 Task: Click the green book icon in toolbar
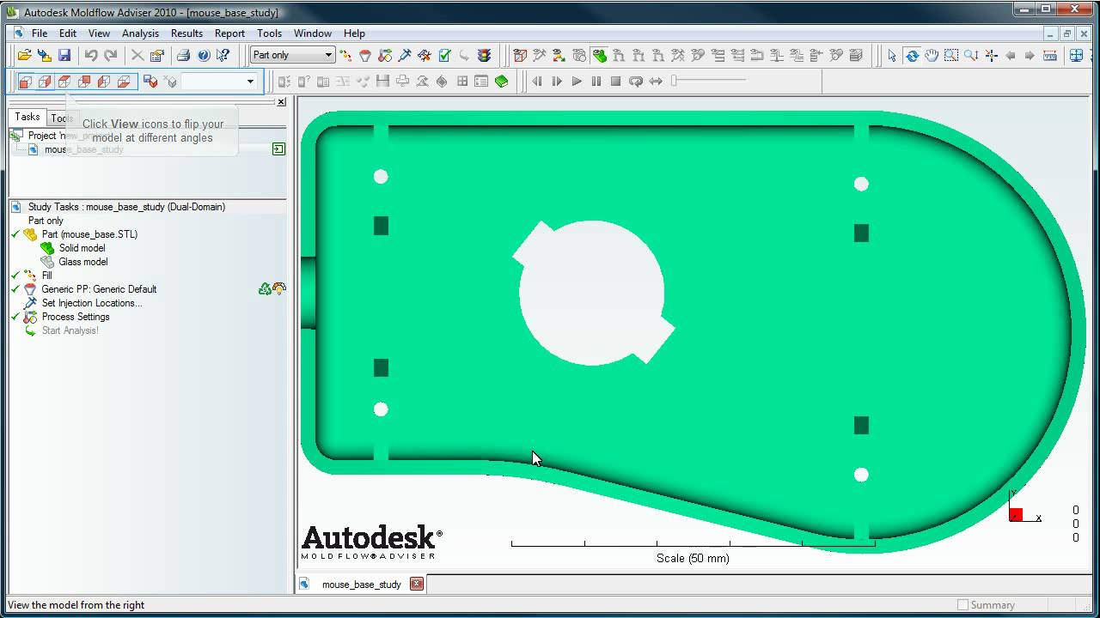tap(502, 82)
